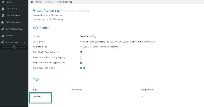
Task: Open Data Dictionary in the sidebar
Action: click(x=14, y=15)
